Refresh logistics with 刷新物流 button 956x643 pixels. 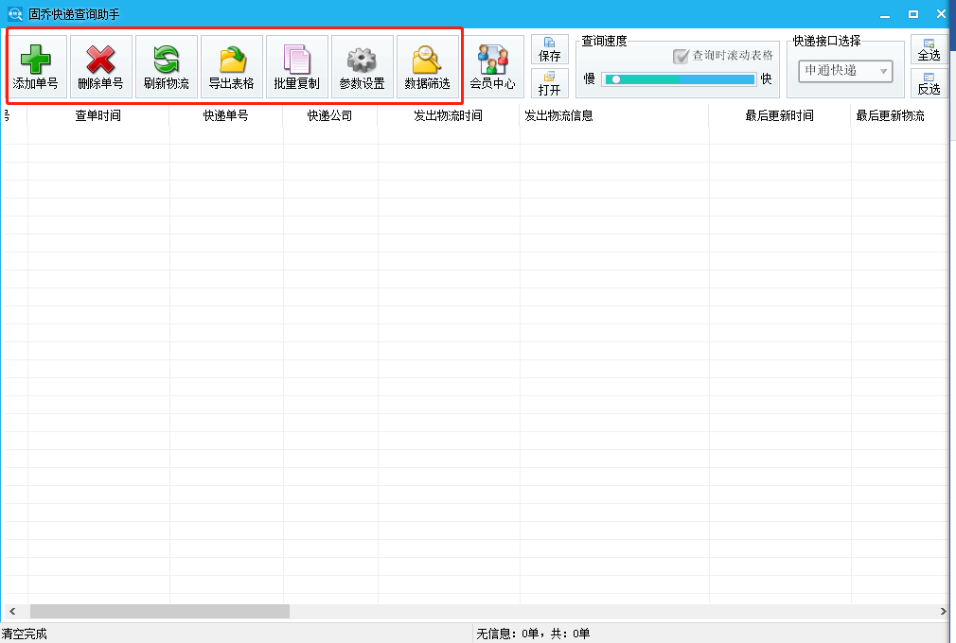point(166,66)
